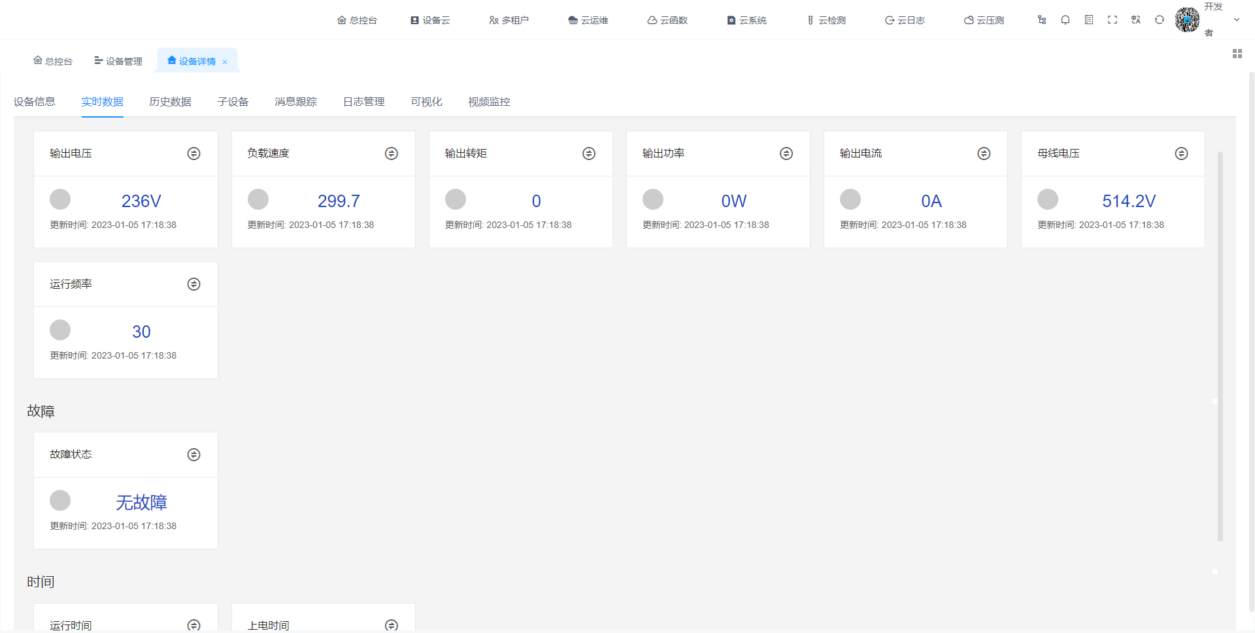This screenshot has height=633, width=1255.
Task: Click the 运行频率 card title
Action: (71, 284)
